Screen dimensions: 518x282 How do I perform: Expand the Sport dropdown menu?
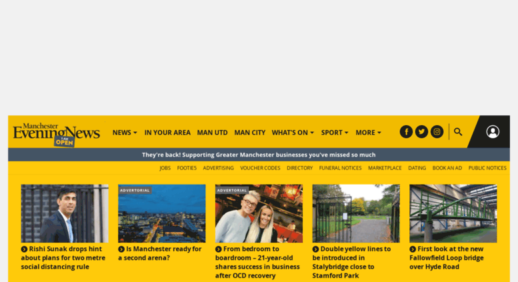[335, 133]
